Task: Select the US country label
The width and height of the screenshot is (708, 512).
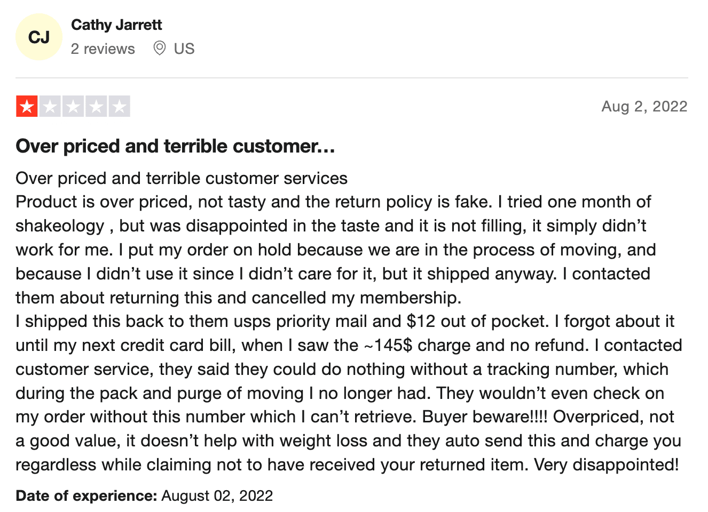Action: pos(184,49)
